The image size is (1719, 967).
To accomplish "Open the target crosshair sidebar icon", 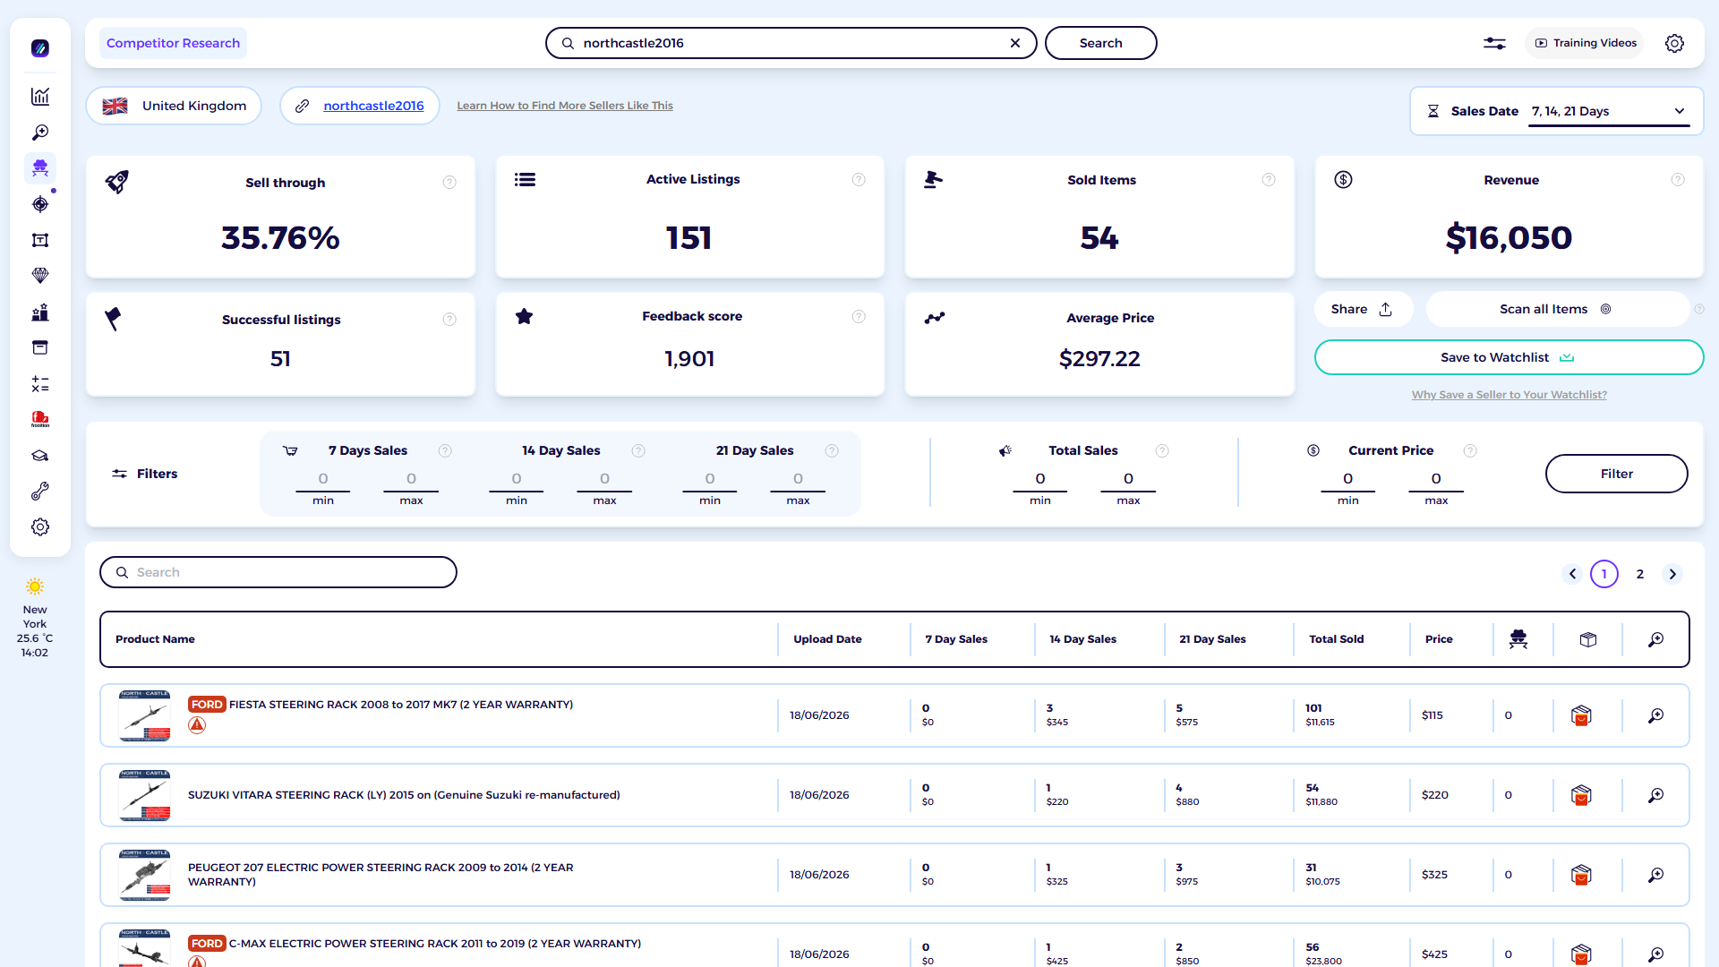I will coord(40,204).
